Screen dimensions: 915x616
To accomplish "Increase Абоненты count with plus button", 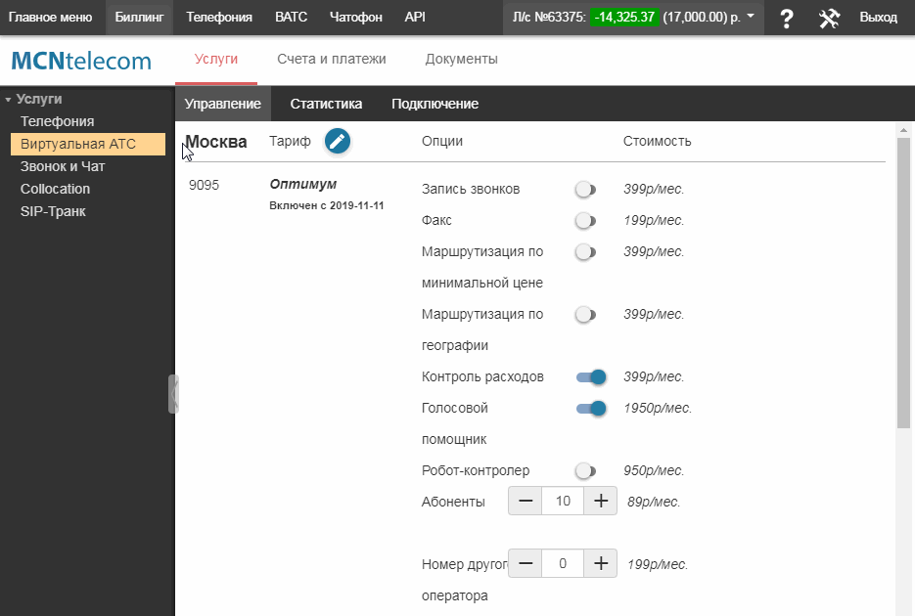I will pyautogui.click(x=601, y=502).
